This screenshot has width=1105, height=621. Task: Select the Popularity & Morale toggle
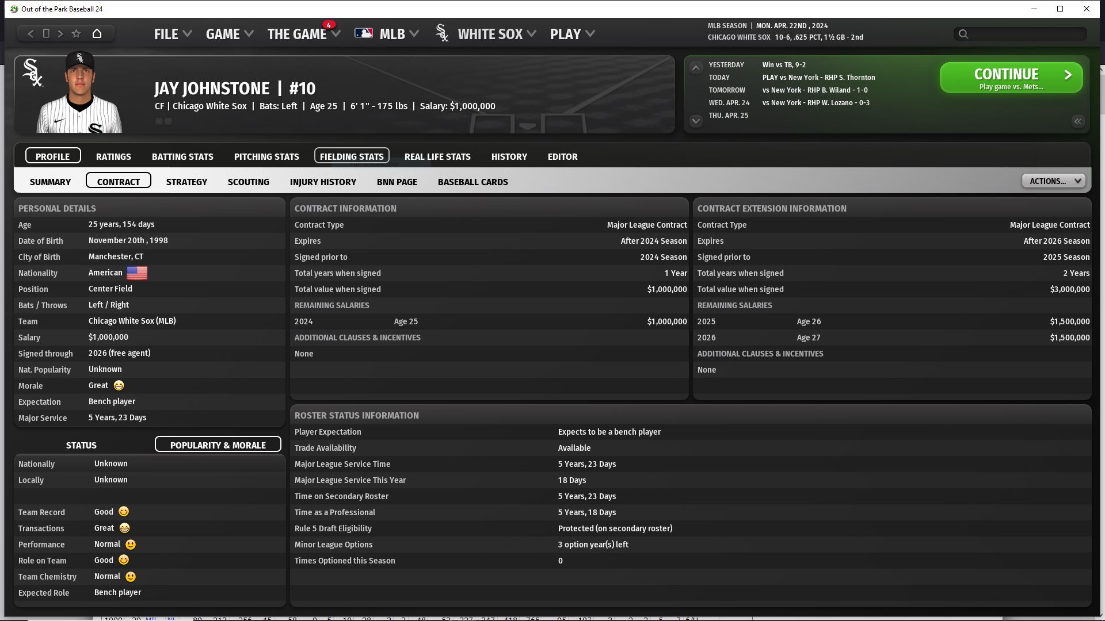tap(218, 445)
